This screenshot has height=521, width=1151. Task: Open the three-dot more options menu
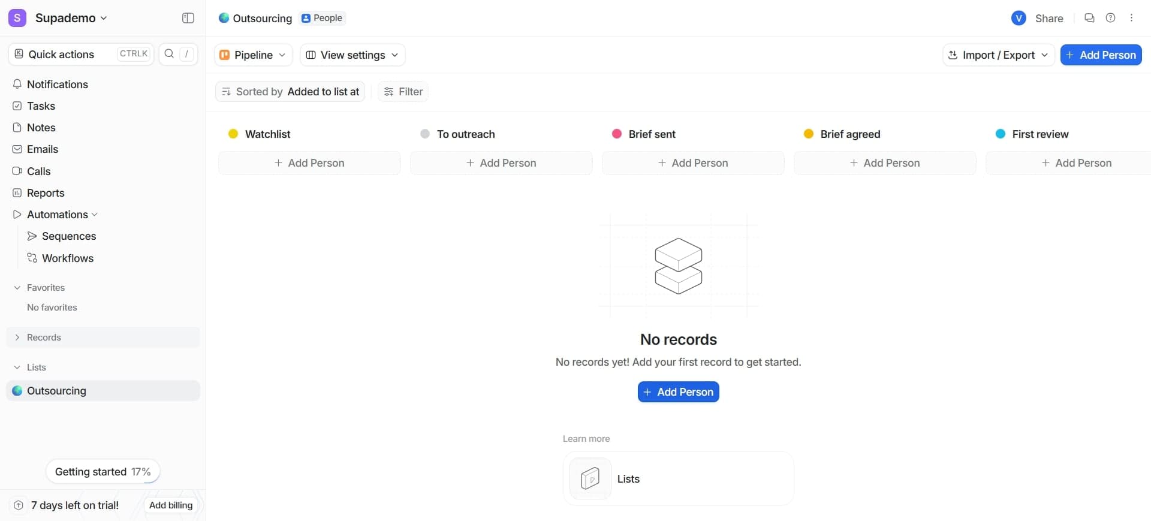click(x=1131, y=18)
